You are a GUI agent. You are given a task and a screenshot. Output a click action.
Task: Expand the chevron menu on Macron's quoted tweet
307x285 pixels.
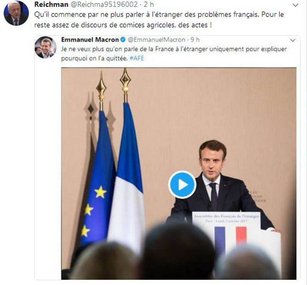click(x=292, y=40)
